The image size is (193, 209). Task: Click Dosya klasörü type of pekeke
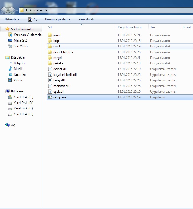coord(160,63)
